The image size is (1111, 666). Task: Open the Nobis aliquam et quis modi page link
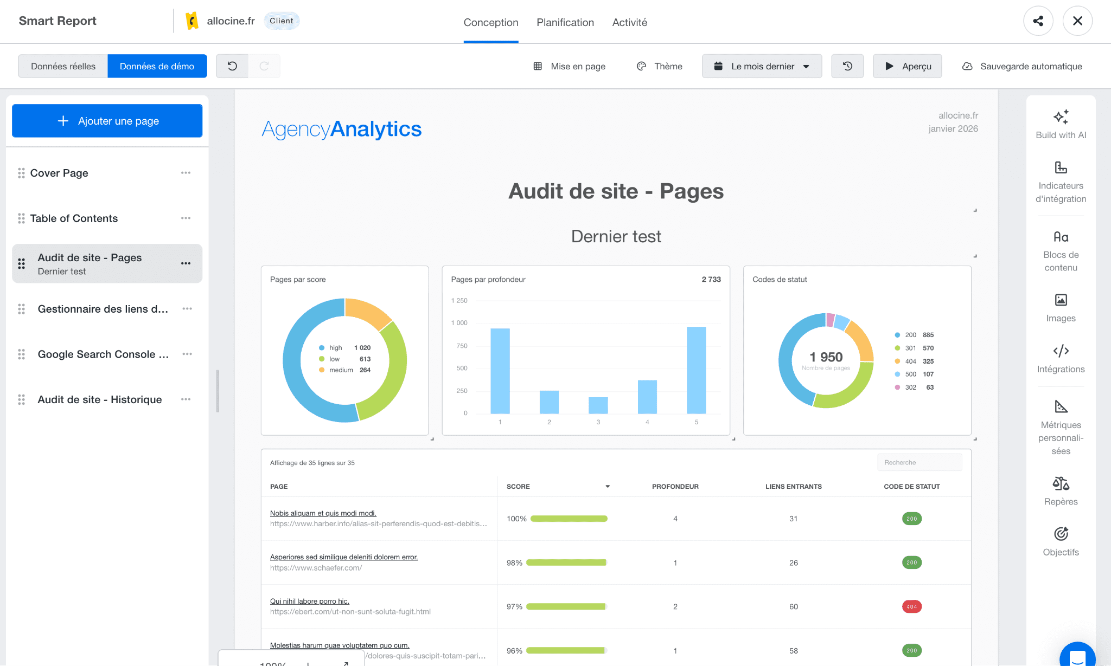pos(323,513)
